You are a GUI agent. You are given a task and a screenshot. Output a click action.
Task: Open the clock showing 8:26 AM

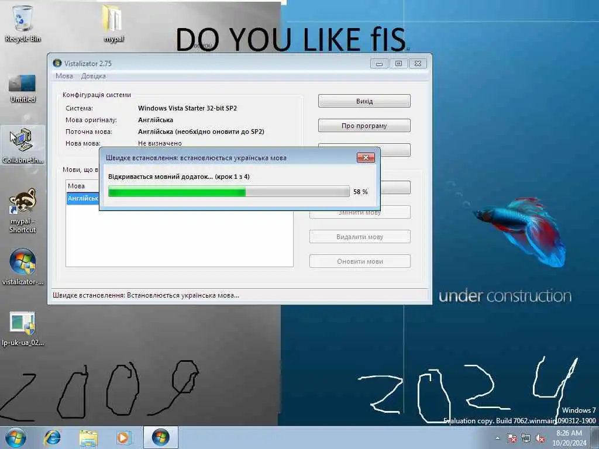(569, 438)
